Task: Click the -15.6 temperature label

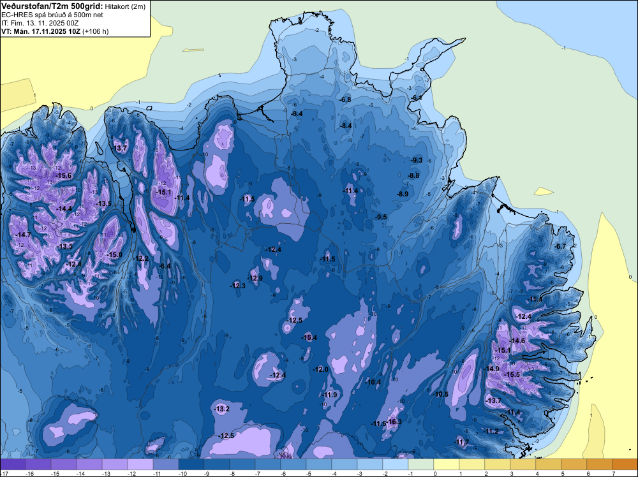Action: [x=63, y=175]
